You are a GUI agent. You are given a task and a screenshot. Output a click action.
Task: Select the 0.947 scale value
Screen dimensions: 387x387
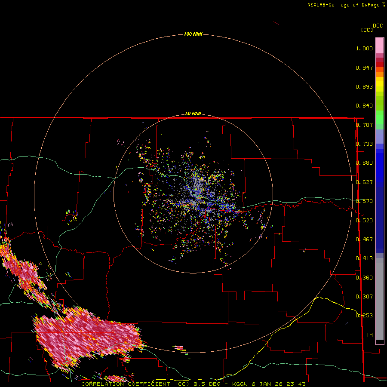coord(364,68)
